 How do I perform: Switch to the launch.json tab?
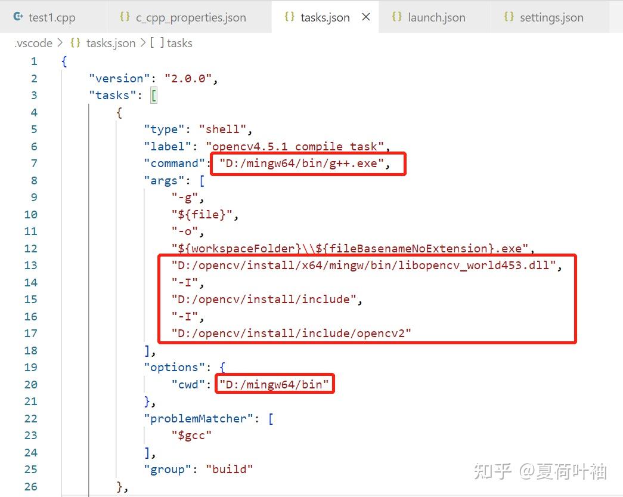436,17
